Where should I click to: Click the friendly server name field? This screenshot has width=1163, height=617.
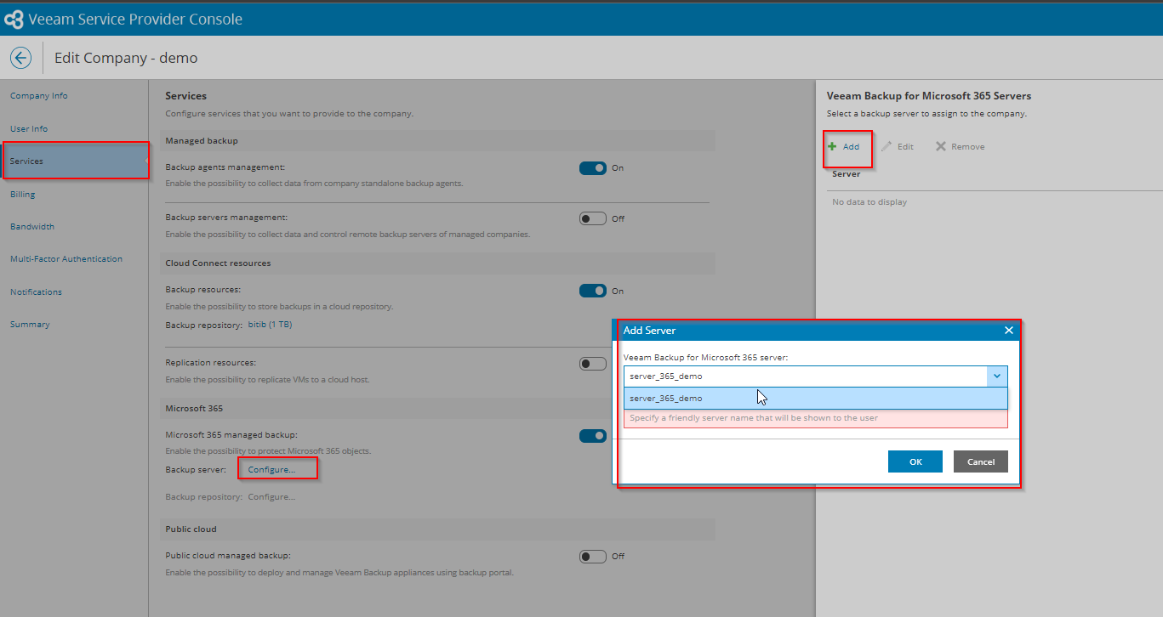(814, 418)
